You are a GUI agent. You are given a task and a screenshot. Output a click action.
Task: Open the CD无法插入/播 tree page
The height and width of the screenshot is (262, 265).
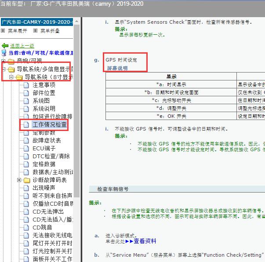(53, 219)
